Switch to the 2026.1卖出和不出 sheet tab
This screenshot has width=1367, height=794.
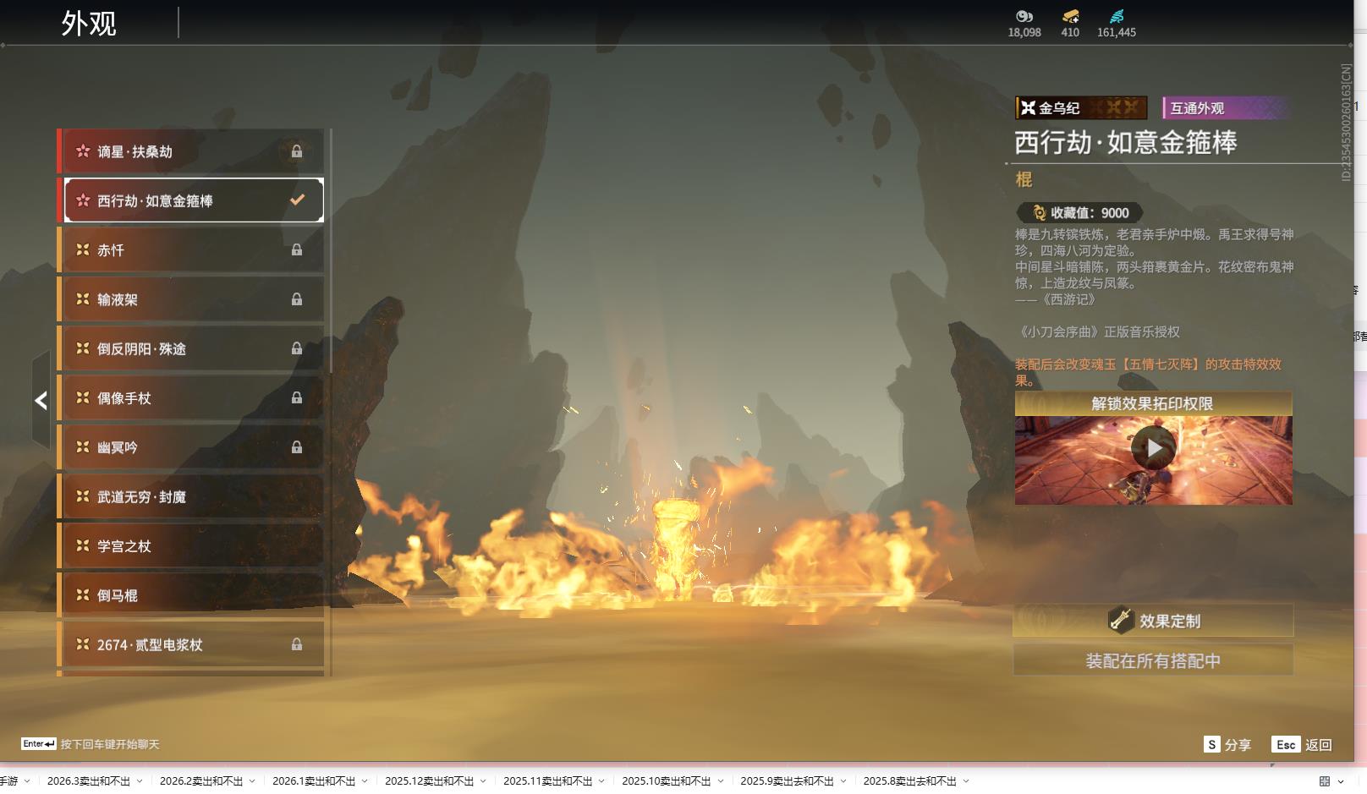click(x=313, y=781)
